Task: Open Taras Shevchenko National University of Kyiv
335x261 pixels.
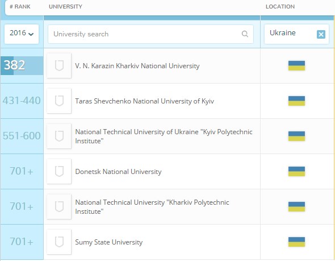Action: [x=144, y=101]
